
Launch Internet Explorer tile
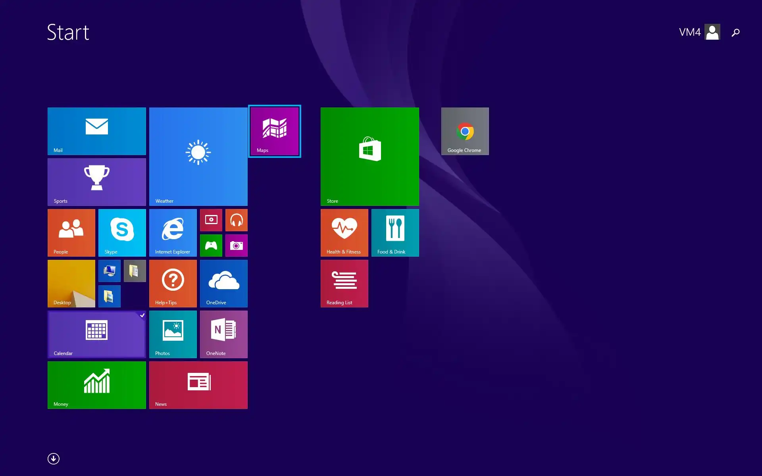click(173, 232)
